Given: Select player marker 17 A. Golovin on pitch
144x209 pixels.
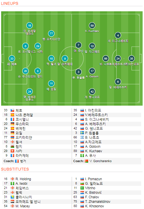Looking at the screenshot, I should click(92, 71).
